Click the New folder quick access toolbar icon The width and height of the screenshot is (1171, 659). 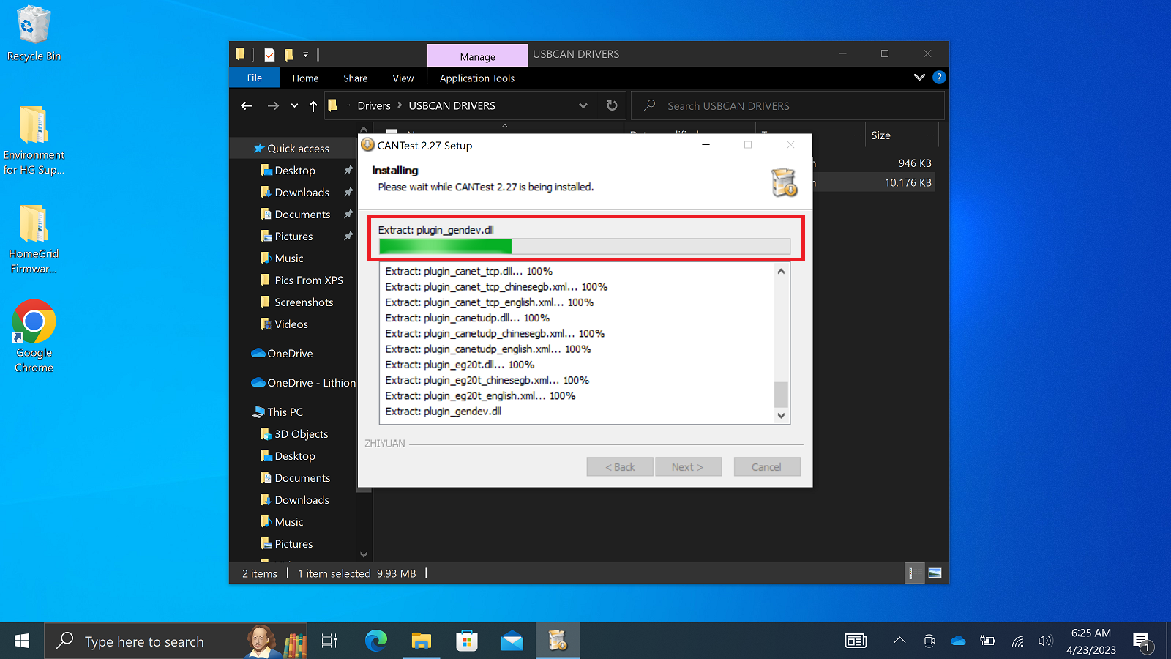288,54
